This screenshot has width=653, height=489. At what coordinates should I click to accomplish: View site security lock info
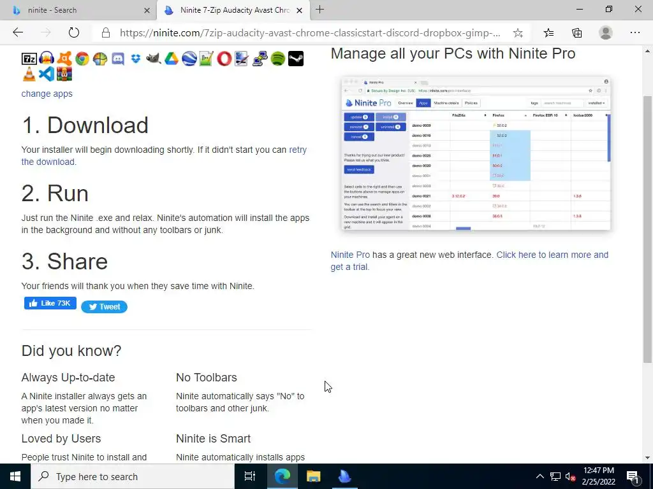[x=106, y=33]
